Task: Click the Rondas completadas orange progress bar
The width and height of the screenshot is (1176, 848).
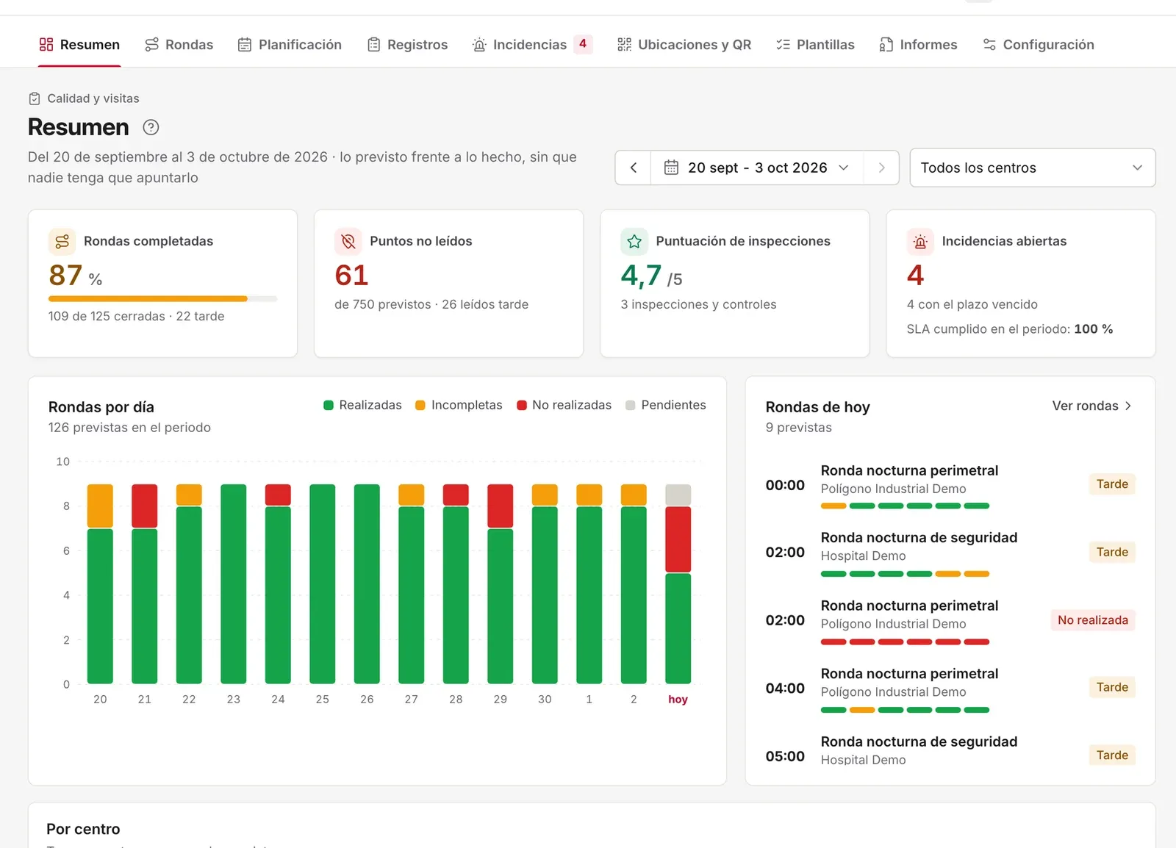Action: pos(148,298)
